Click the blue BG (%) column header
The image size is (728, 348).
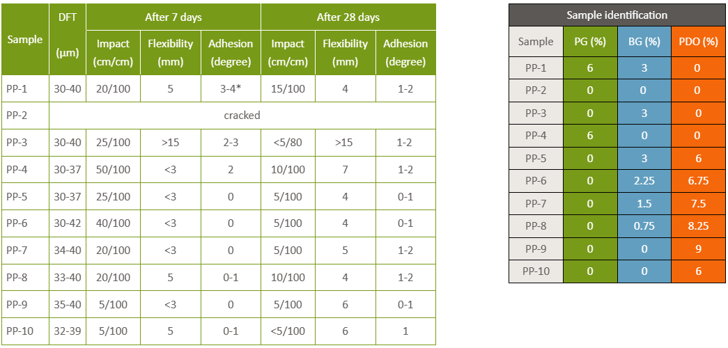pos(644,42)
